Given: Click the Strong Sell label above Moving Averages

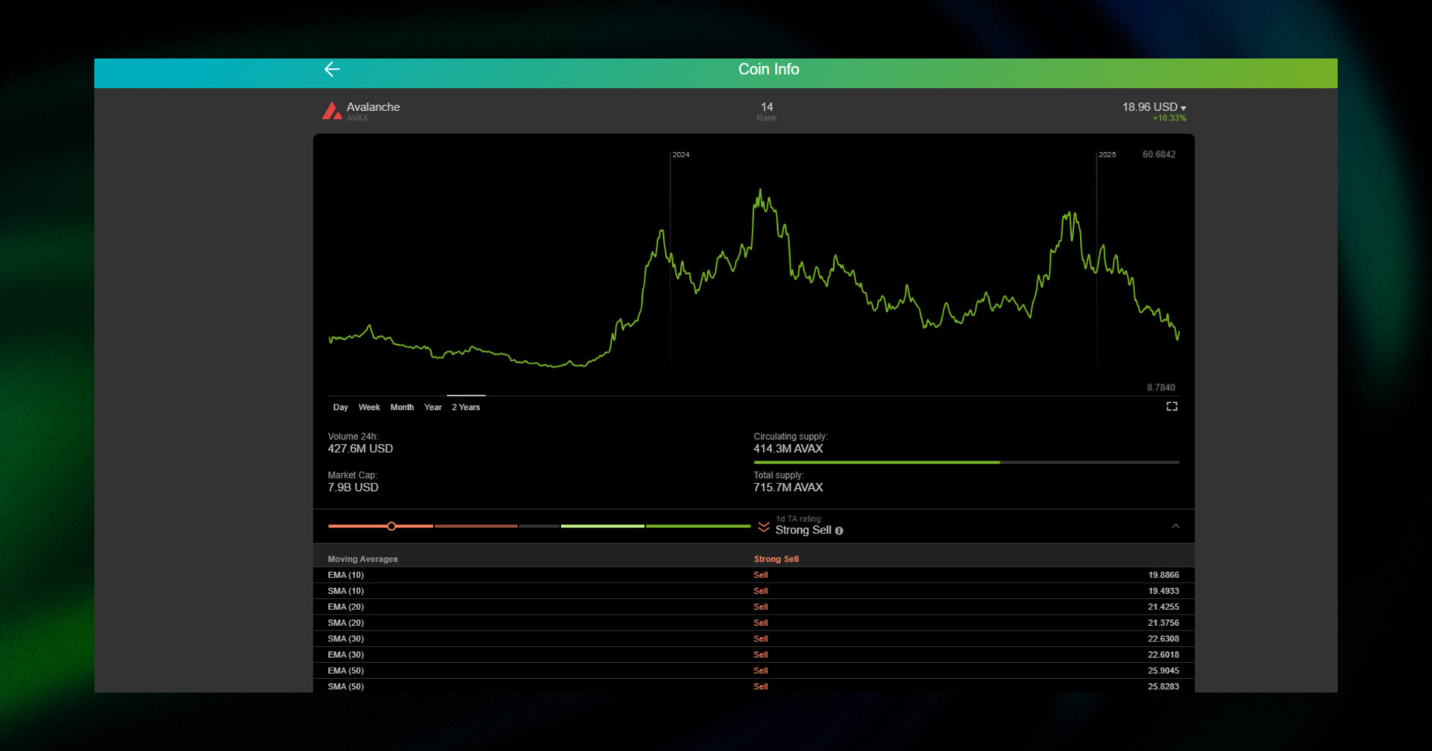Looking at the screenshot, I should [x=776, y=558].
